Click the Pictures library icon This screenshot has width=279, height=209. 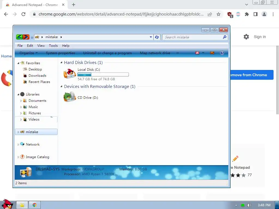pyautogui.click(x=25, y=113)
